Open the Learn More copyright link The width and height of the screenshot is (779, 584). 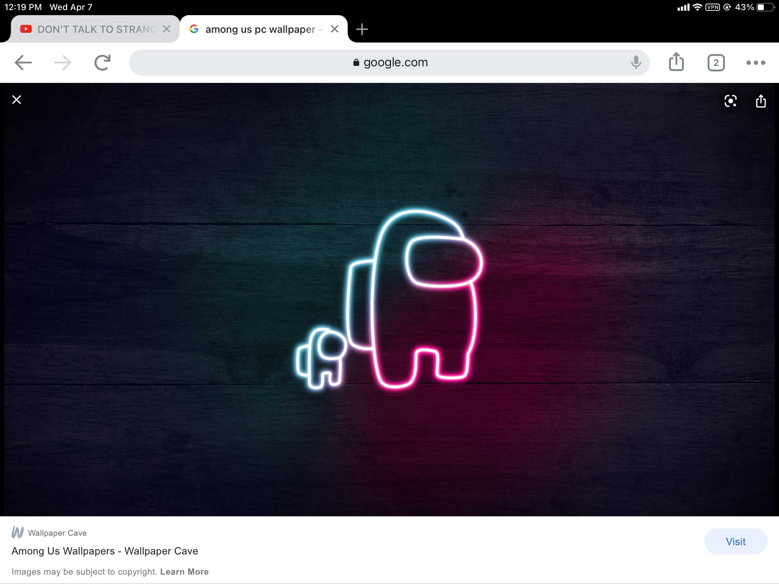(x=184, y=572)
